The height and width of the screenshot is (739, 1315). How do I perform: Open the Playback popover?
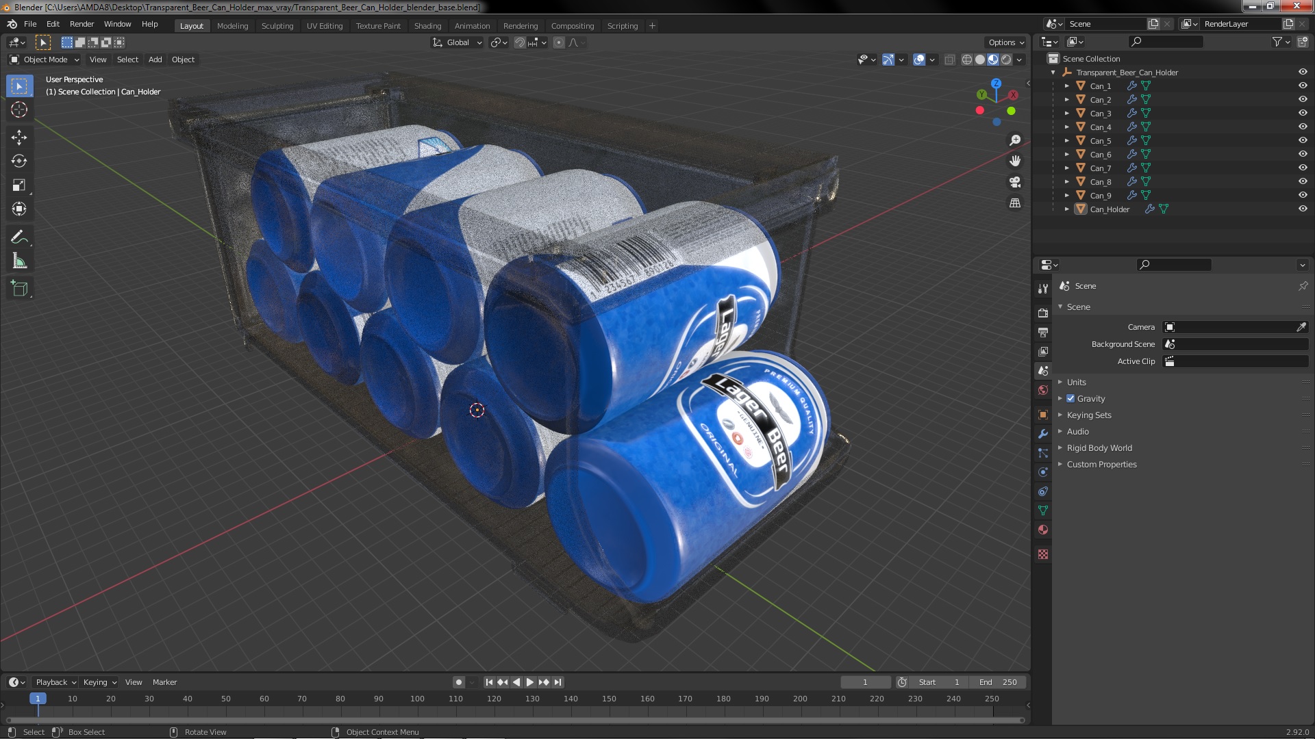[x=55, y=682]
